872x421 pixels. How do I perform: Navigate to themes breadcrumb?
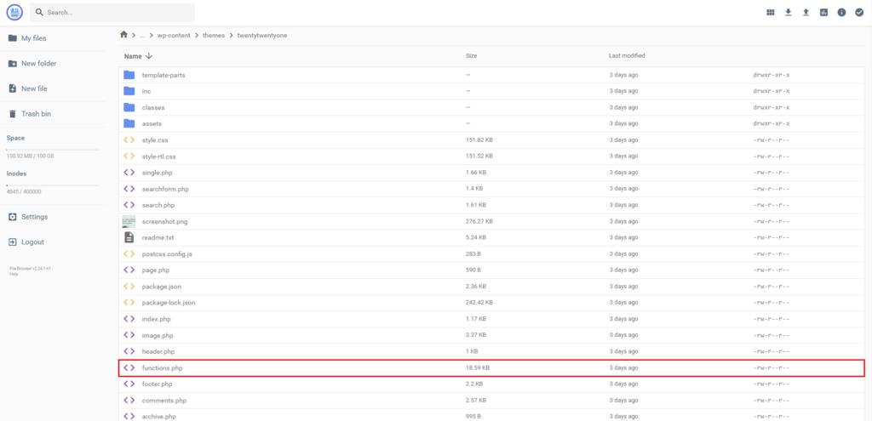coord(214,36)
